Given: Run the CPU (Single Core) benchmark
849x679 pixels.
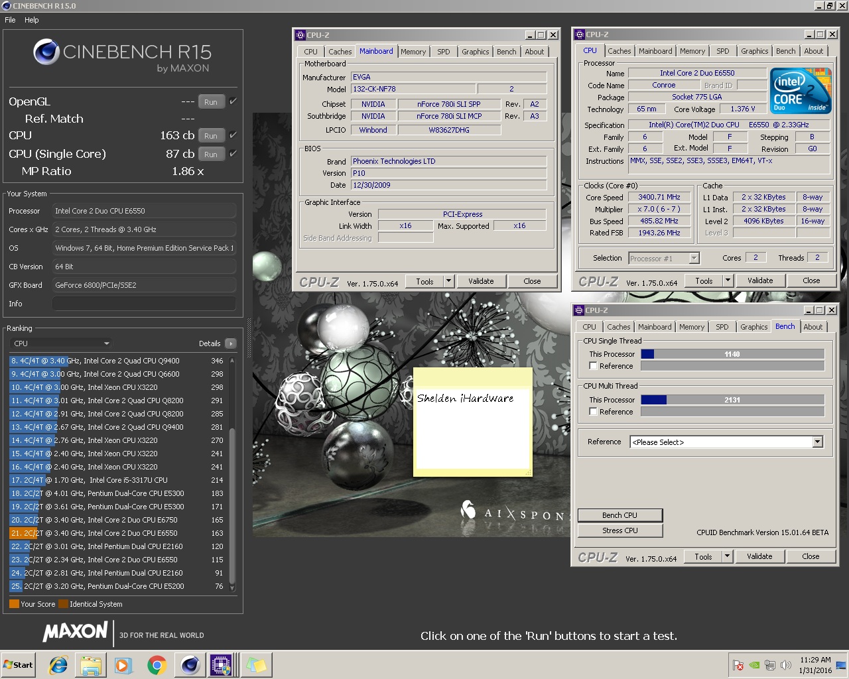Looking at the screenshot, I should click(x=211, y=154).
